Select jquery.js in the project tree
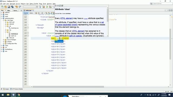The image size is (173, 97). pyautogui.click(x=14, y=36)
